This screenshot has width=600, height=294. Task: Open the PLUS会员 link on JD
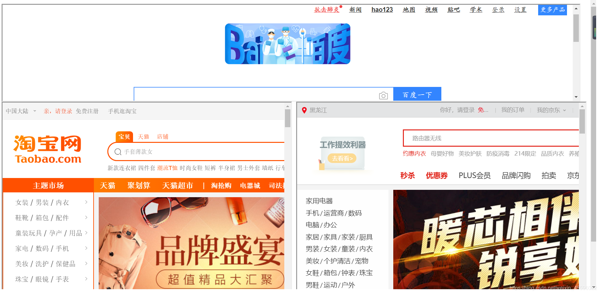pos(475,175)
